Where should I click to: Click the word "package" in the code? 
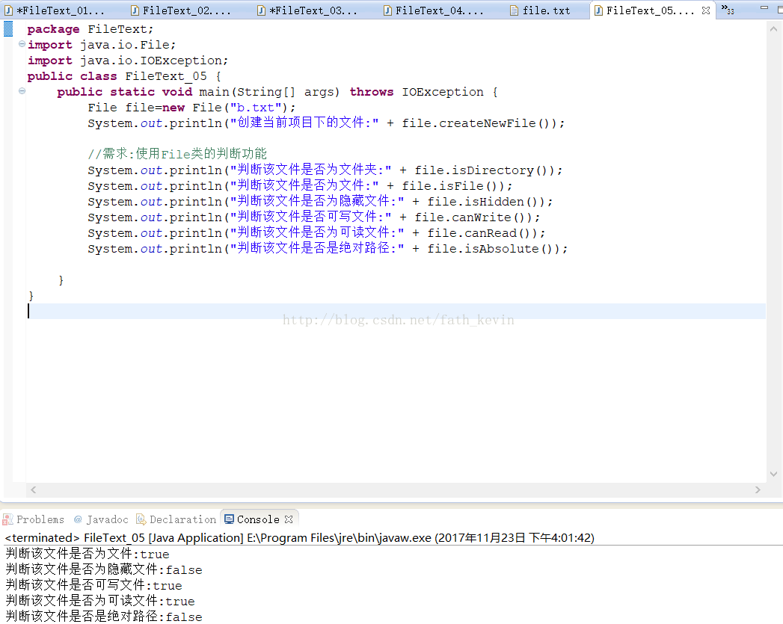[53, 29]
